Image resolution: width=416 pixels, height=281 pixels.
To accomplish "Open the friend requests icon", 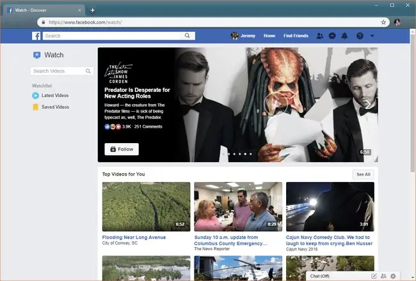I will point(320,36).
